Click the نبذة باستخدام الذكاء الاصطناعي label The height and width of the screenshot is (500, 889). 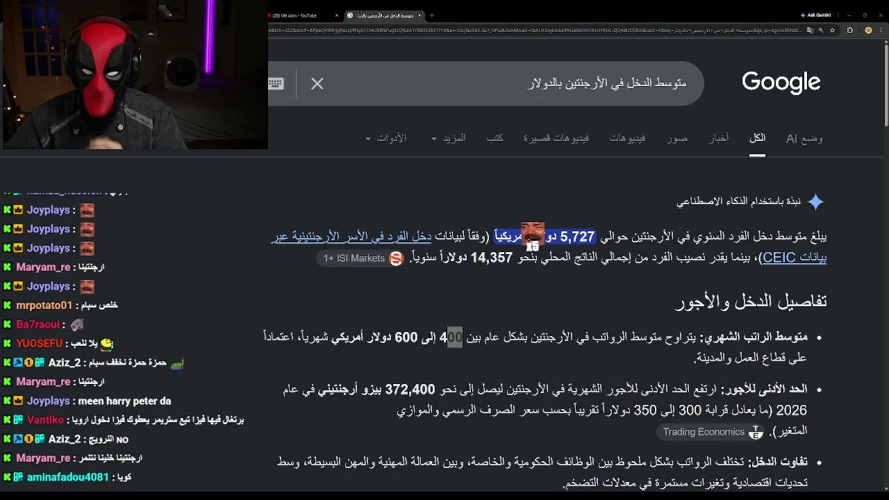[739, 201]
